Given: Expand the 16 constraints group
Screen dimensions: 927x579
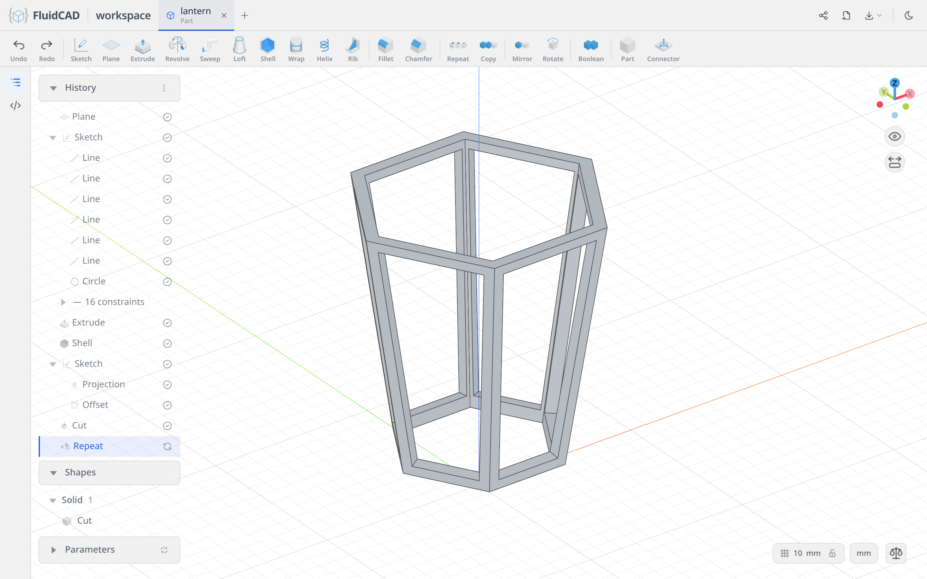Looking at the screenshot, I should pos(63,302).
